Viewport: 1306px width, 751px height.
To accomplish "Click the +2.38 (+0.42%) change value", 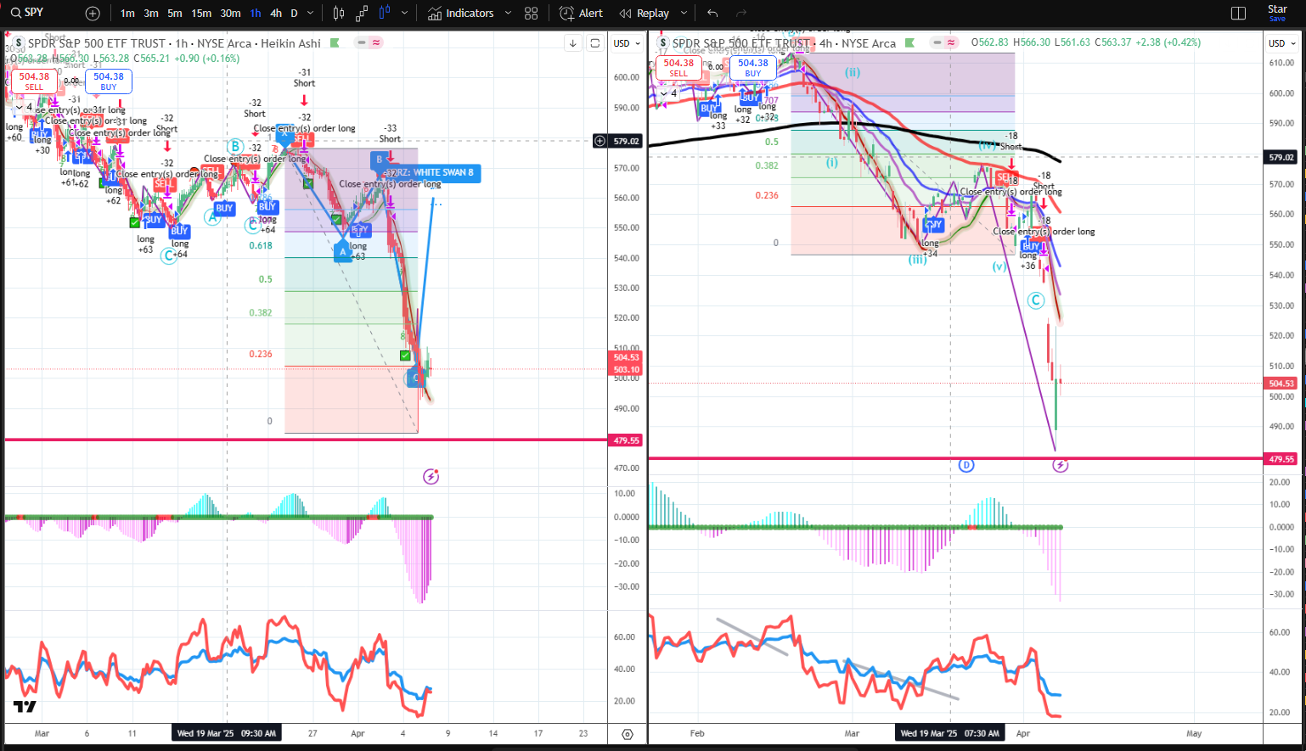I will point(1168,42).
